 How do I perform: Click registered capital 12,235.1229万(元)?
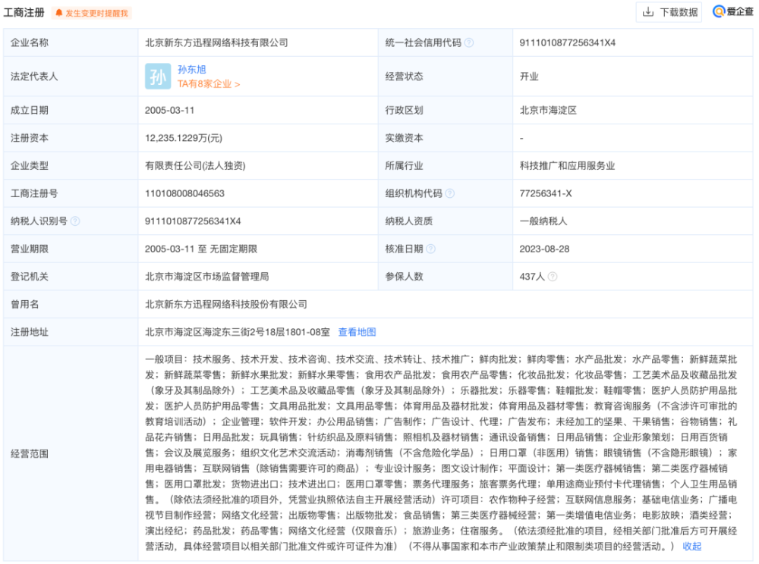(184, 138)
